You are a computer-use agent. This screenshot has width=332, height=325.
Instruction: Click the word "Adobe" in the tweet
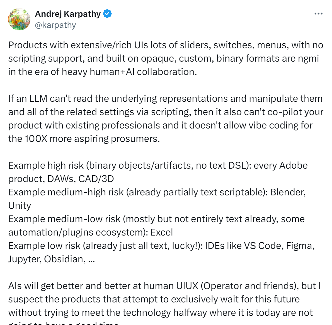pyautogui.click(x=294, y=165)
